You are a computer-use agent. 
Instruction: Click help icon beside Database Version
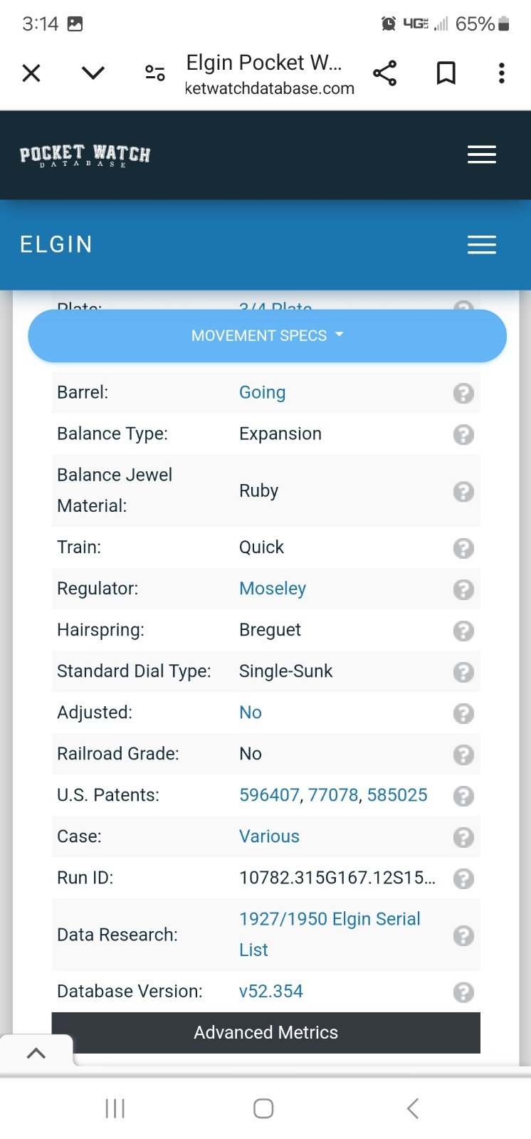click(x=463, y=992)
